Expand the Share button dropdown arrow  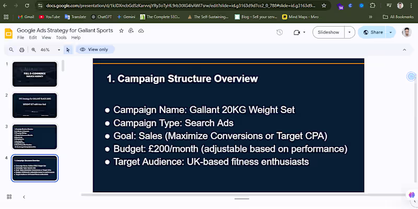390,32
